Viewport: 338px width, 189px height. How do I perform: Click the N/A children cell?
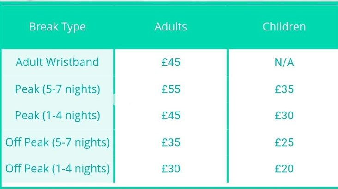coord(284,62)
